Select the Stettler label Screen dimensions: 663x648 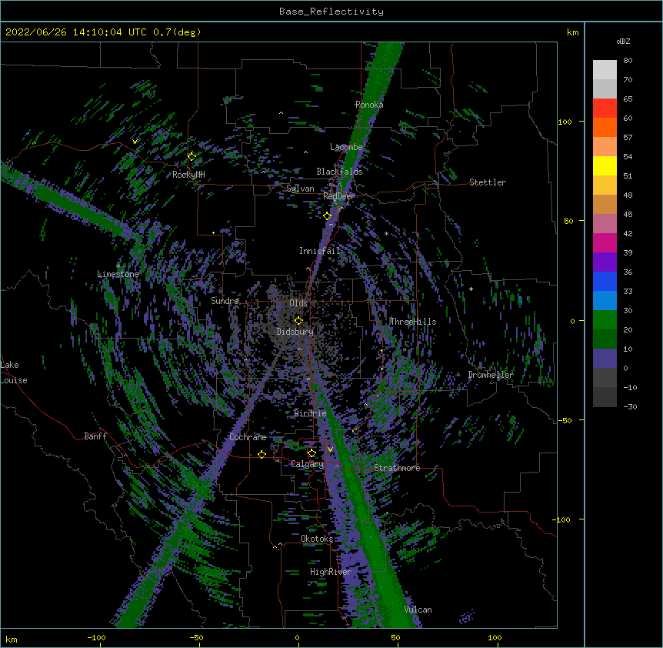[488, 182]
